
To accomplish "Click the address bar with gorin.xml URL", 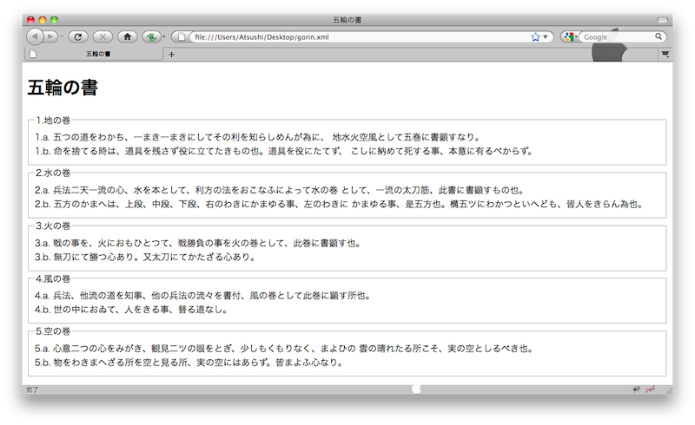I will tap(347, 36).
